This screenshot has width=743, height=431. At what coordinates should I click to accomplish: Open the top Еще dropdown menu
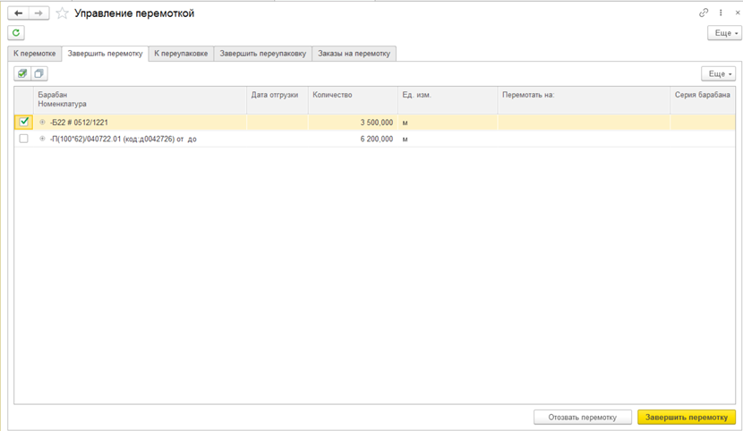click(x=724, y=33)
